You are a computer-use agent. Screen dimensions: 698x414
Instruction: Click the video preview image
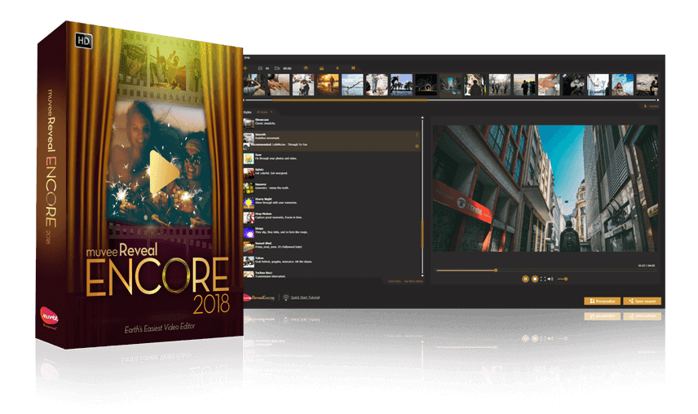pyautogui.click(x=545, y=188)
